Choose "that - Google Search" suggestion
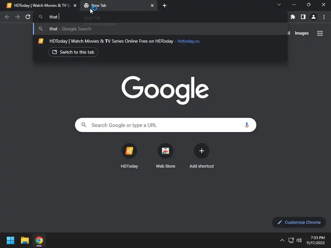The height and width of the screenshot is (248, 331). [160, 29]
